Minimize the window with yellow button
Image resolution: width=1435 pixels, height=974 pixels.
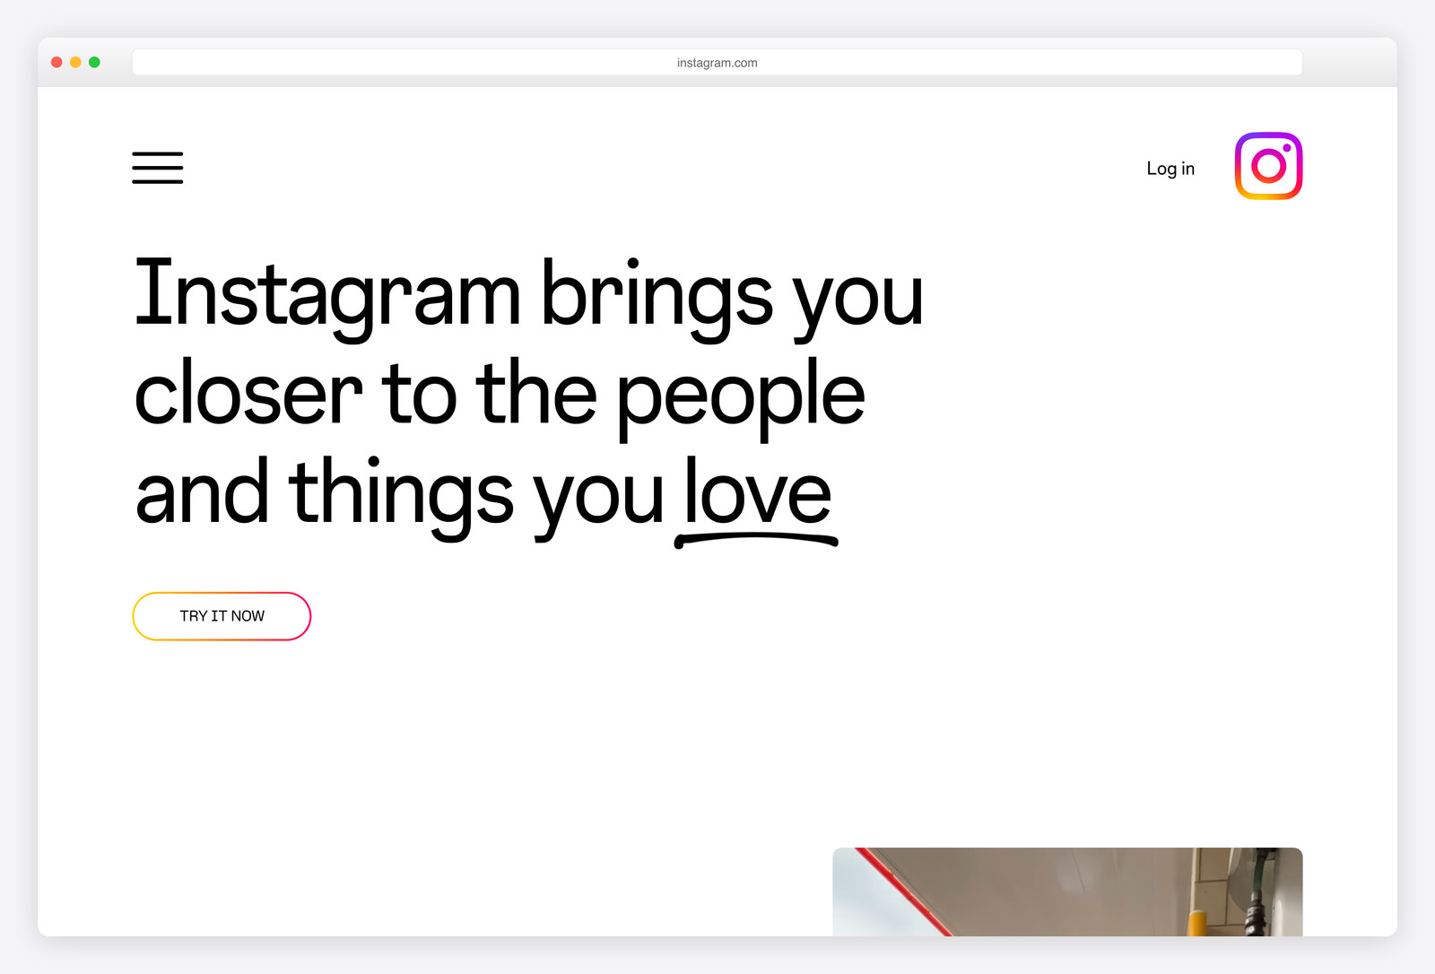[x=75, y=62]
